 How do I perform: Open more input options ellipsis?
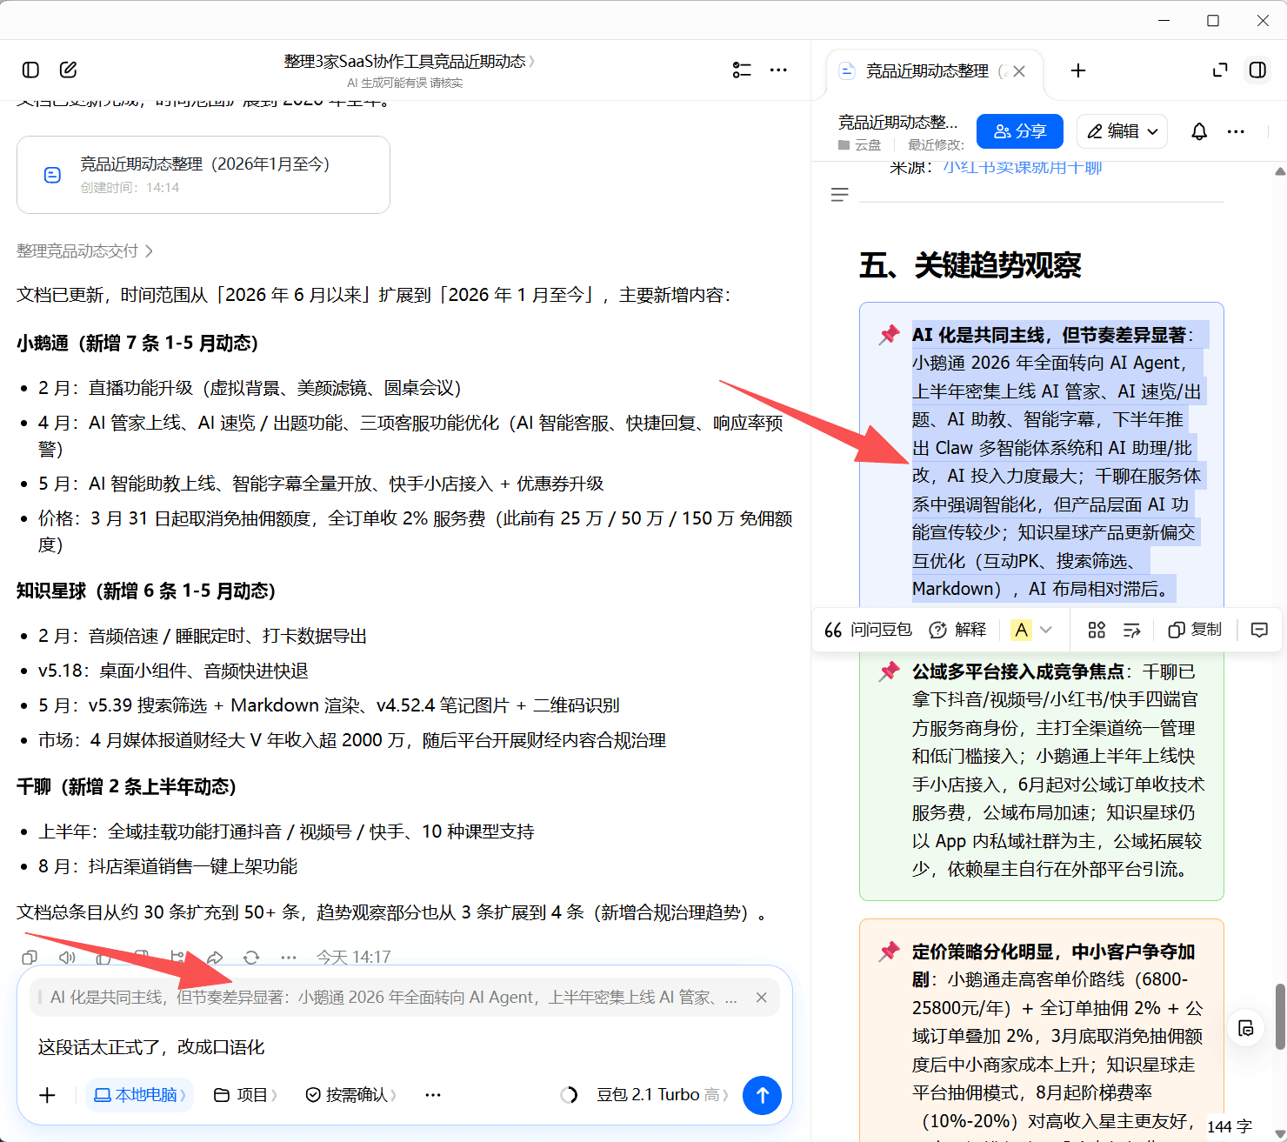point(433,1095)
